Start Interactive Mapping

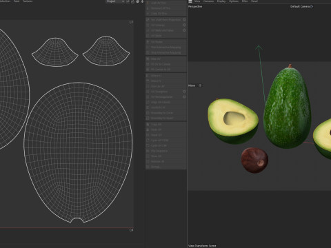[166, 48]
